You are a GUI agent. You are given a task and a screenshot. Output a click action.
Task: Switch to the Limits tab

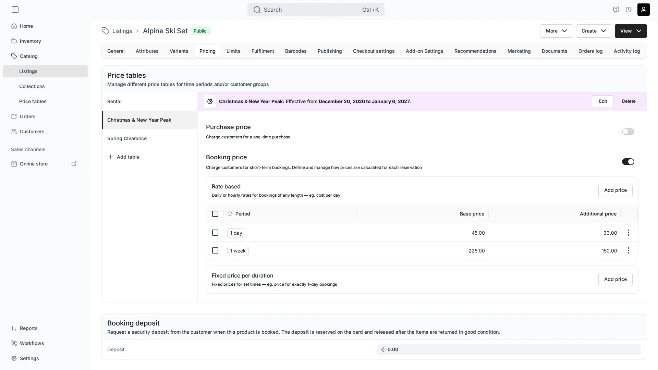coord(233,51)
